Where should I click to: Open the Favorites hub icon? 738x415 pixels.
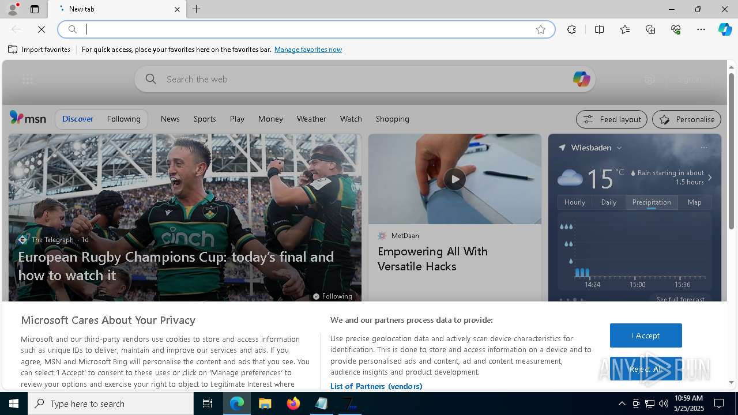(625, 29)
